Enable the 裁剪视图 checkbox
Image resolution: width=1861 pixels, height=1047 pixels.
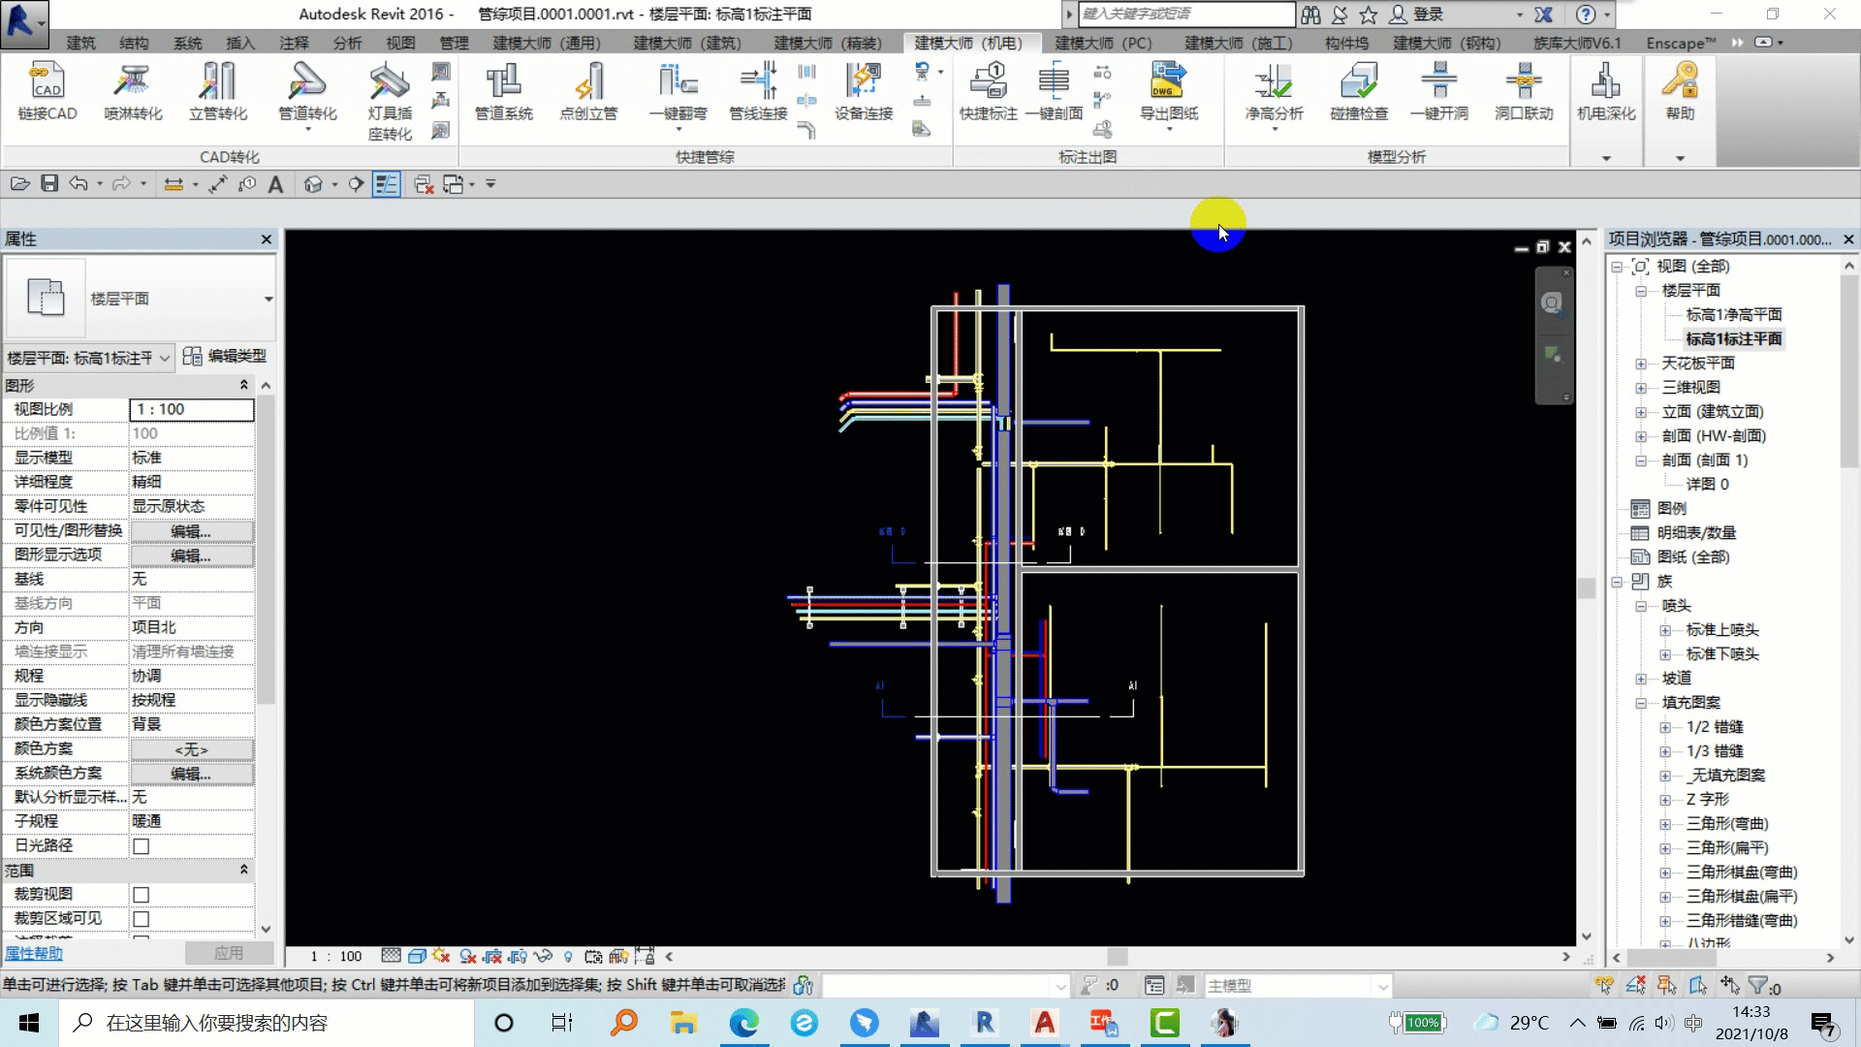pos(142,895)
